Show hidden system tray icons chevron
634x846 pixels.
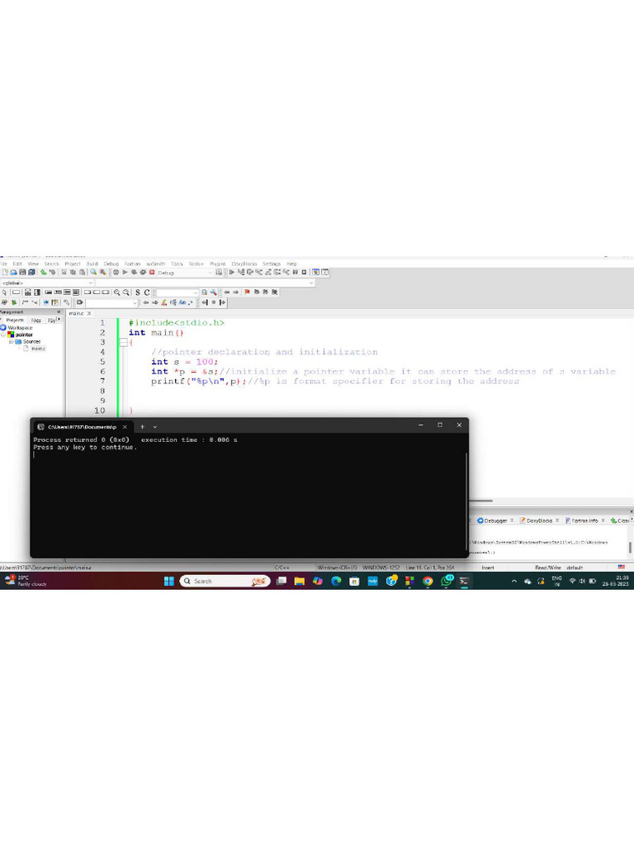pyautogui.click(x=513, y=581)
